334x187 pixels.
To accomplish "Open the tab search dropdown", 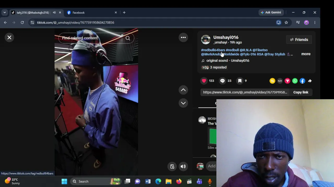I will click(x=4, y=12).
